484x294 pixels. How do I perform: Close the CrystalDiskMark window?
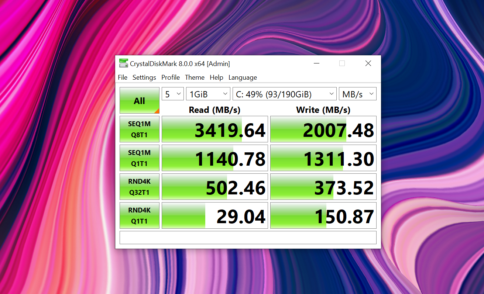(x=368, y=63)
